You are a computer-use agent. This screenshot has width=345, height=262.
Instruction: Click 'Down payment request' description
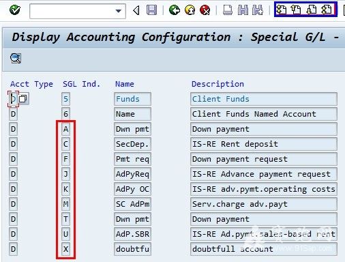(264, 159)
